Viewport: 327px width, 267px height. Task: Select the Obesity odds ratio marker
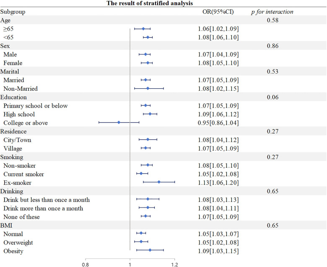150,250
